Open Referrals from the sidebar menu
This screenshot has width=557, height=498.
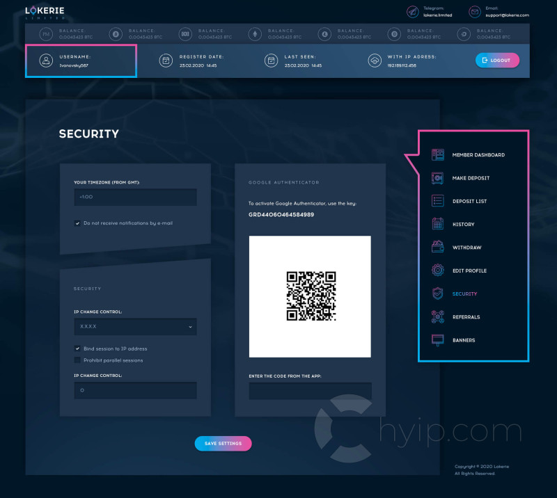(x=466, y=317)
